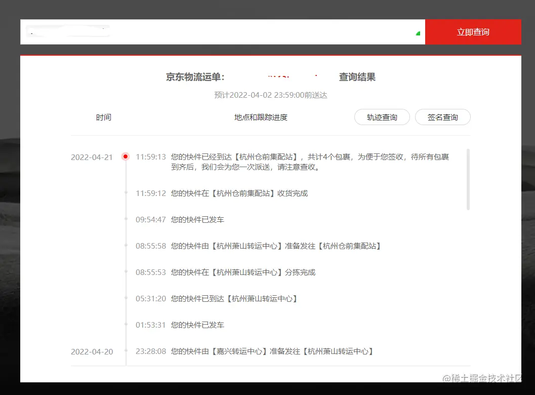Focus the tracking number search field

[223, 32]
